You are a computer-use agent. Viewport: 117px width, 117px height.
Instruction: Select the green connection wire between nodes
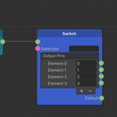20,41
